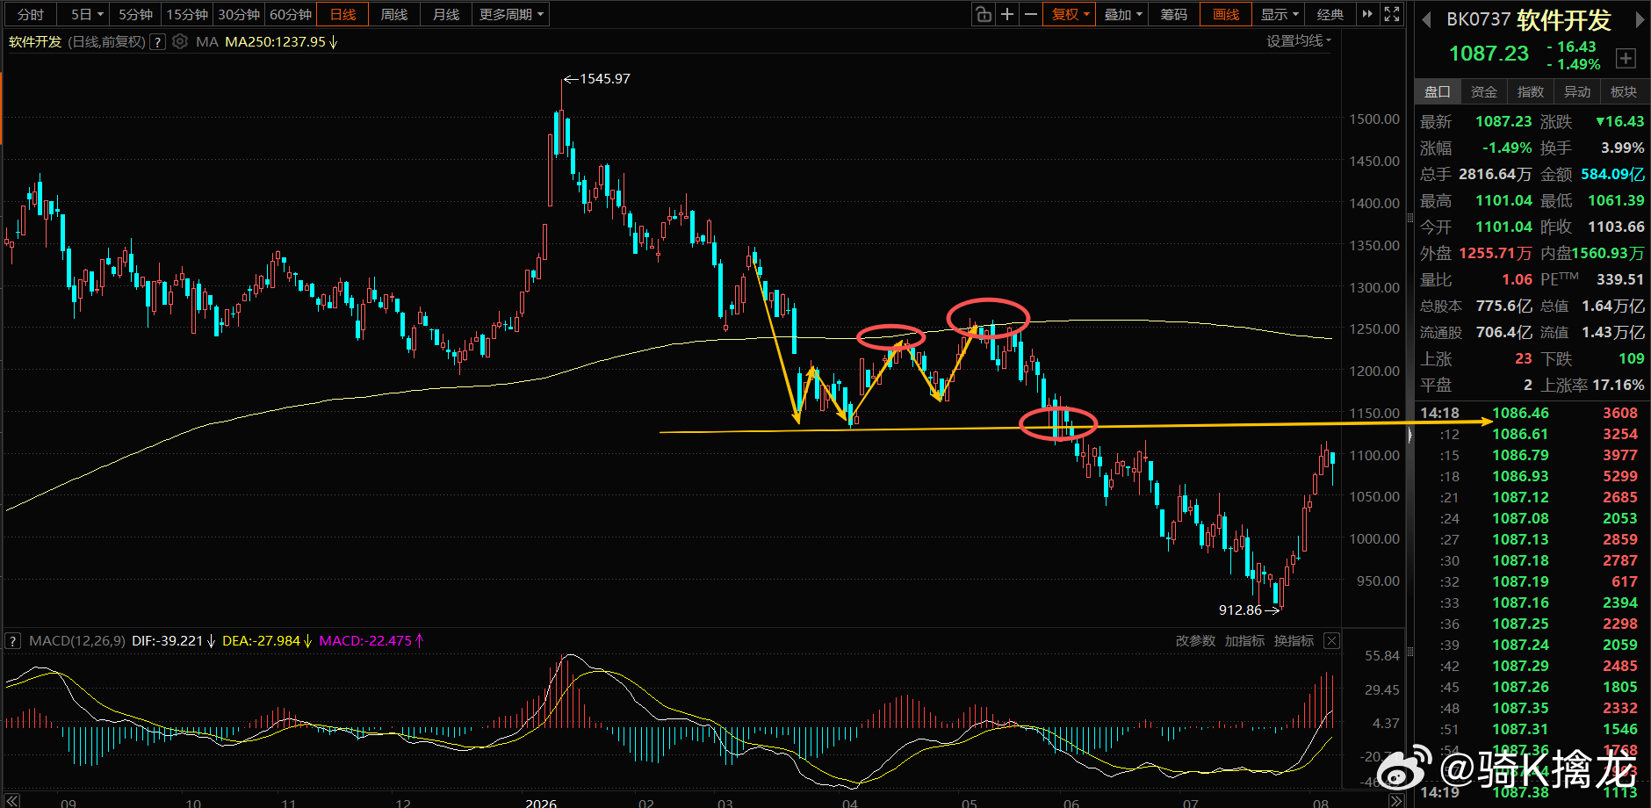Select the 资金 tab in side panel
Viewport: 1651px width, 808px height.
(x=1484, y=91)
